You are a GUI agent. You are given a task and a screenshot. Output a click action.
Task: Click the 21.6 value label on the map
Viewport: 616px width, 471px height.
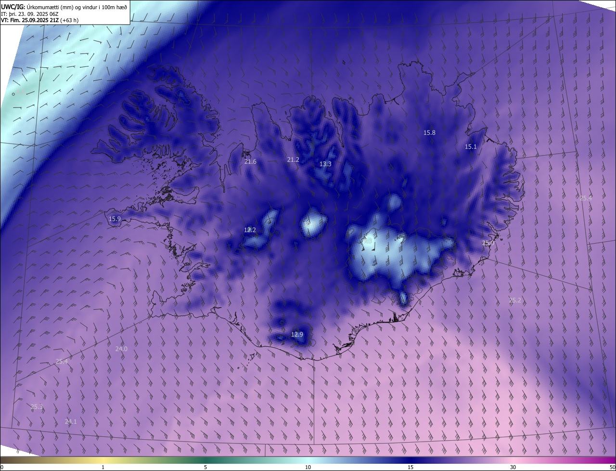(x=250, y=162)
